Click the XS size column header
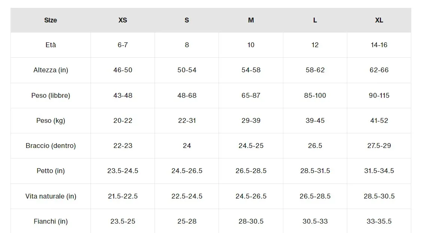 coord(122,20)
